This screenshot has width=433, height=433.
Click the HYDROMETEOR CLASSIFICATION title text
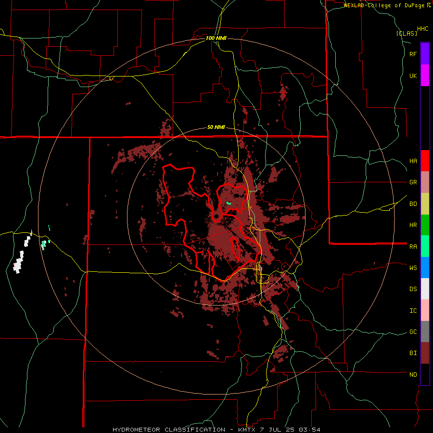tap(169, 430)
